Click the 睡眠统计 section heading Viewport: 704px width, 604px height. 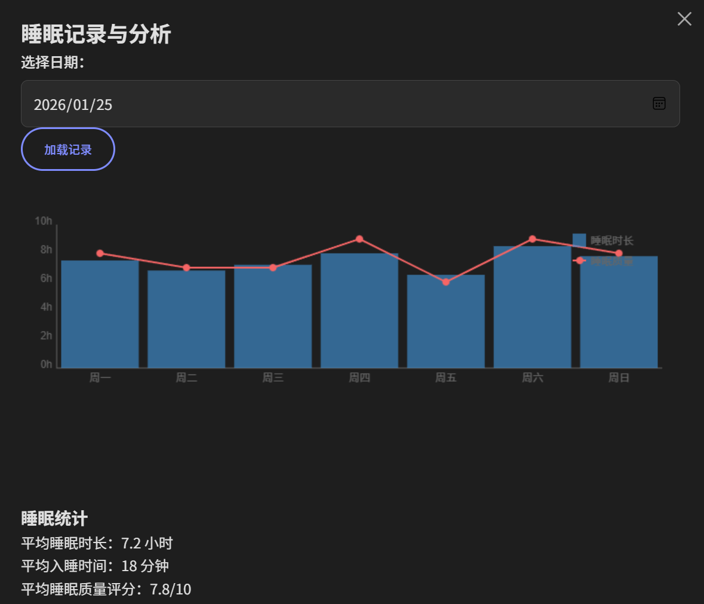click(53, 519)
